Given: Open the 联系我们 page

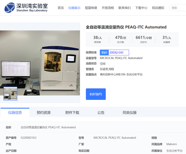Looking at the screenshot, I should 124,8.
